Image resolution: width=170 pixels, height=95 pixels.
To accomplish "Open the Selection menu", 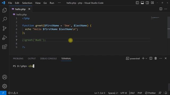I will (x=27, y=3).
